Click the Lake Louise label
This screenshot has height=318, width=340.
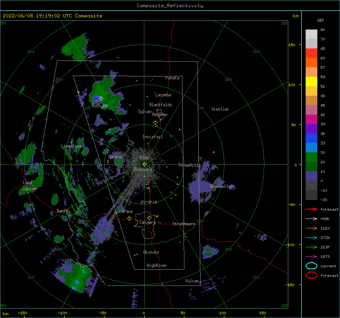pyautogui.click(x=29, y=186)
